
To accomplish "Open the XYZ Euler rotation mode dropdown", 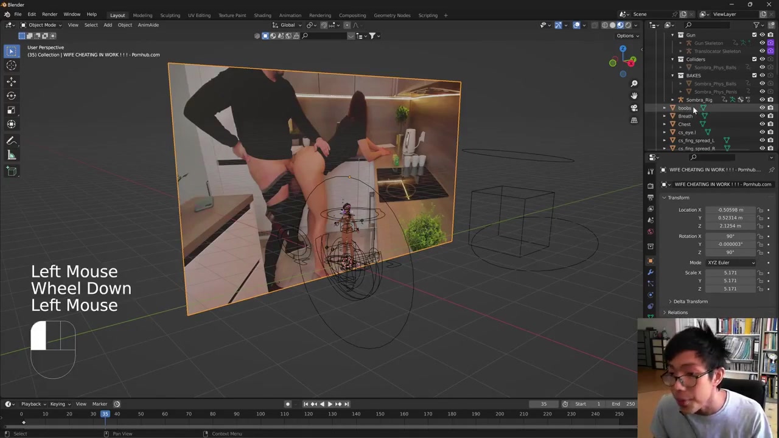I will click(x=730, y=263).
